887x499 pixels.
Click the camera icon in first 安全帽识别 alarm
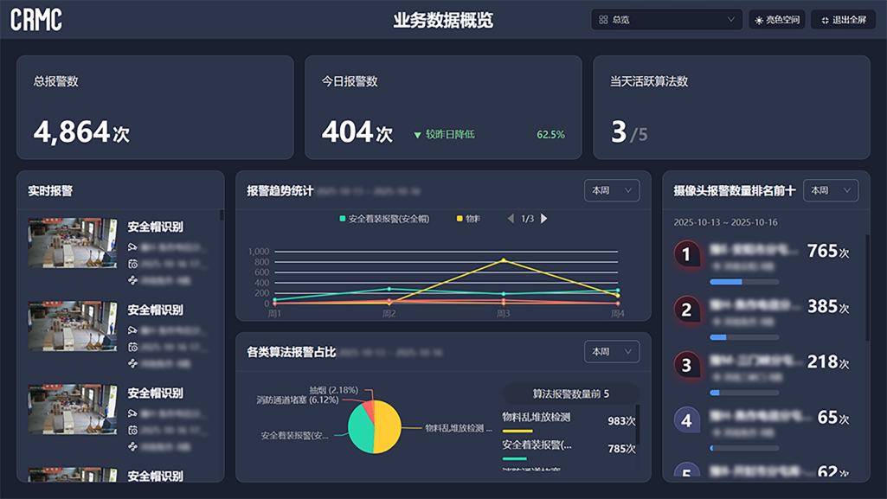click(x=132, y=247)
